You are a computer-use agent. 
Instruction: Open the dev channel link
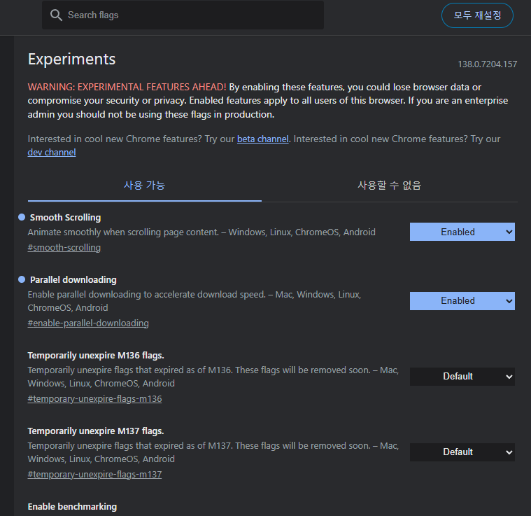[x=52, y=153]
